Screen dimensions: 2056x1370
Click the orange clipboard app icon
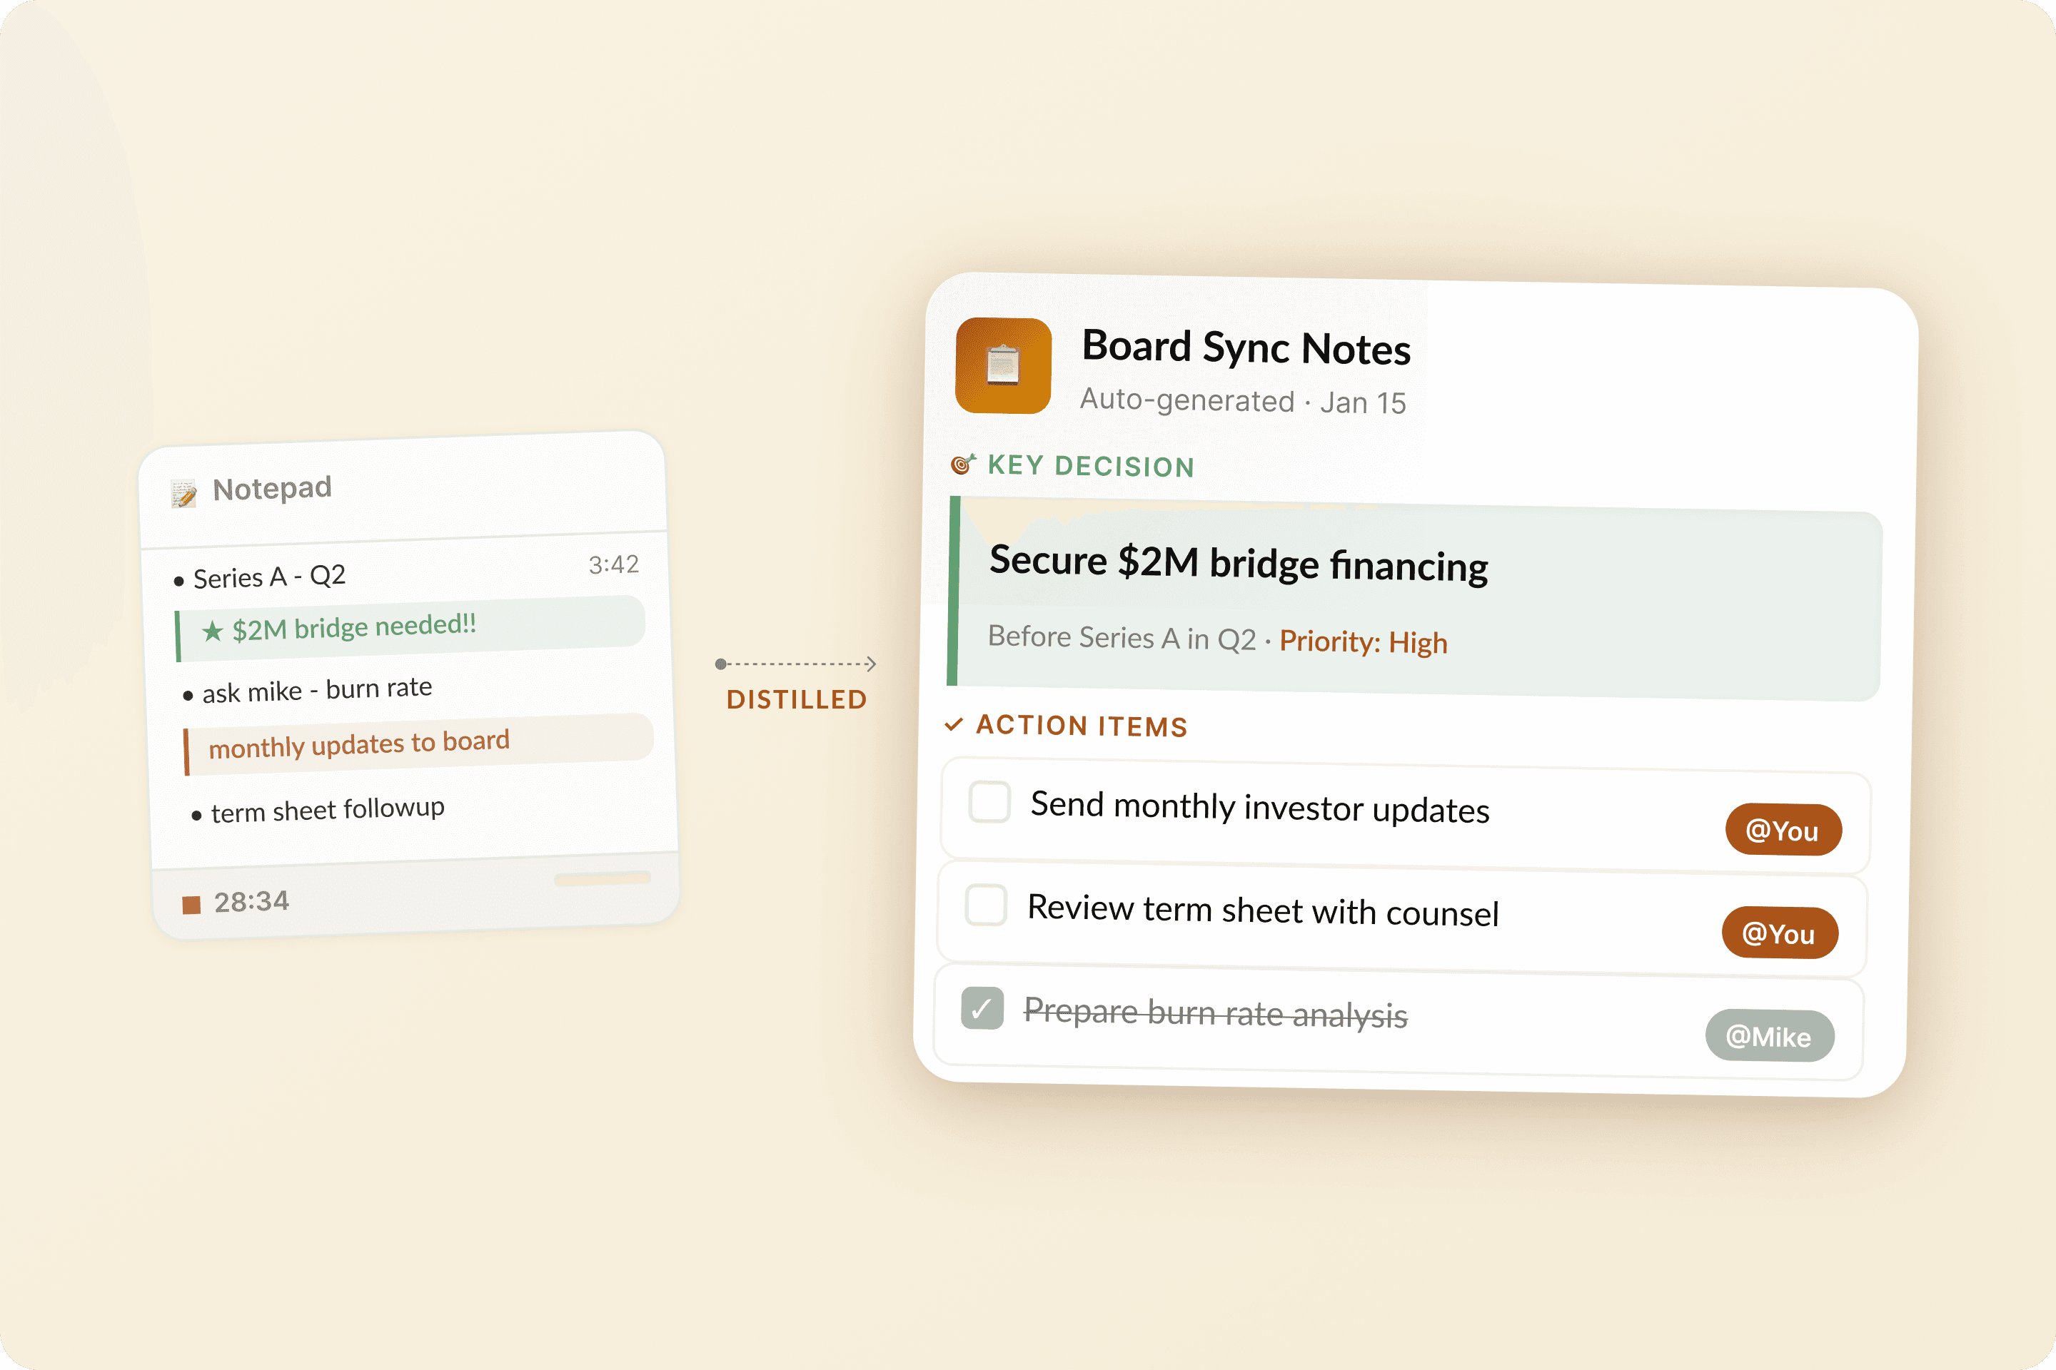click(x=1002, y=365)
